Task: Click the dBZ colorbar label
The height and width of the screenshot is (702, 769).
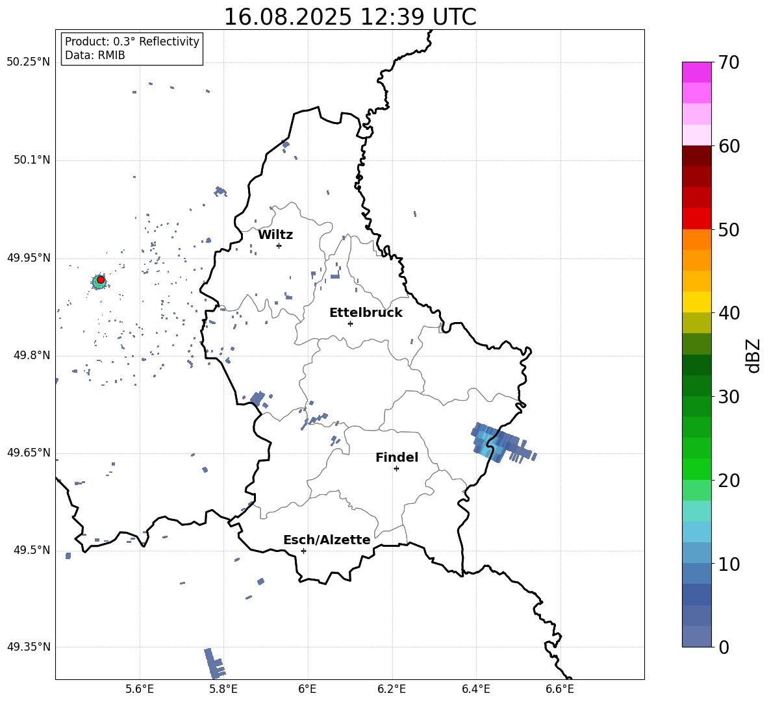Action: click(x=754, y=355)
